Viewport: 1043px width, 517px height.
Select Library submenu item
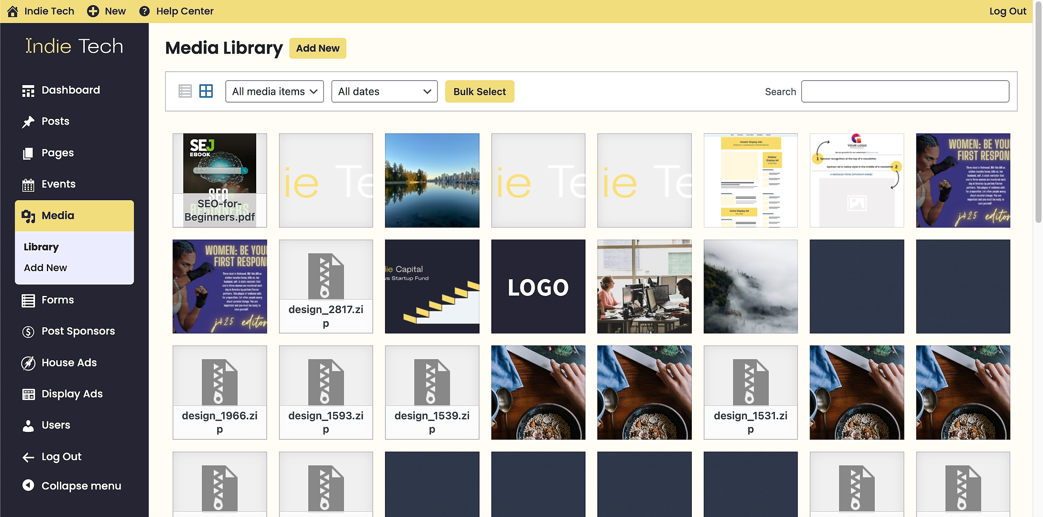pos(41,247)
